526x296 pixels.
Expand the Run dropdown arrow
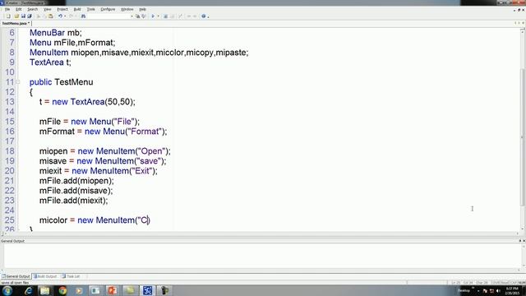[x=159, y=16]
